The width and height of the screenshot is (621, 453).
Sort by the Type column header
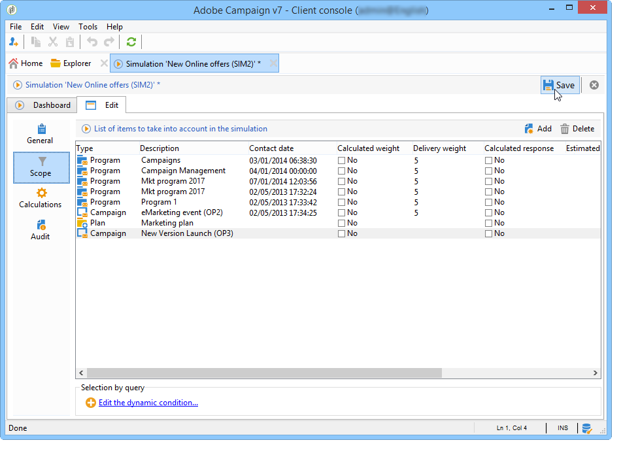[107, 148]
